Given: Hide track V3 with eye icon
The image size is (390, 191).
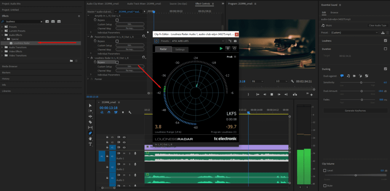Looking at the screenshot, I should 124,137.
